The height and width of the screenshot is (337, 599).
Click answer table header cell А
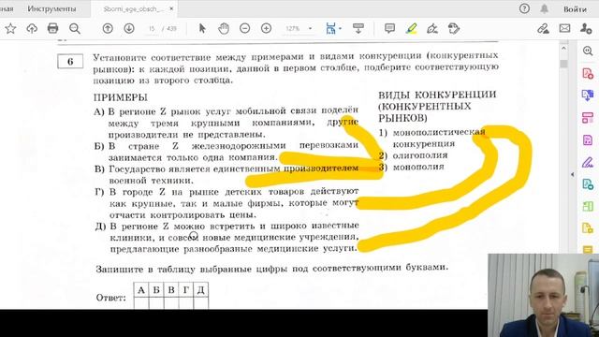click(x=141, y=290)
